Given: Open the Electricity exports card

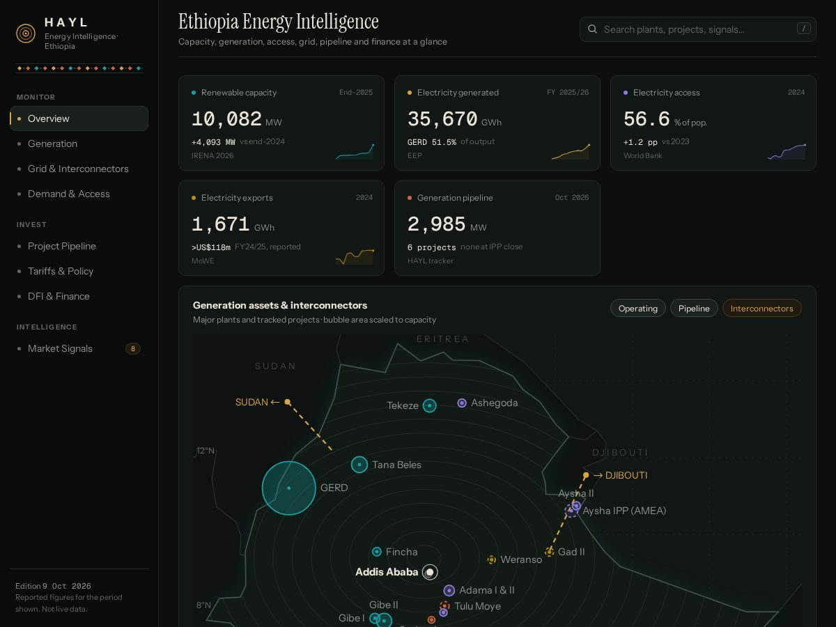Looking at the screenshot, I should point(281,228).
